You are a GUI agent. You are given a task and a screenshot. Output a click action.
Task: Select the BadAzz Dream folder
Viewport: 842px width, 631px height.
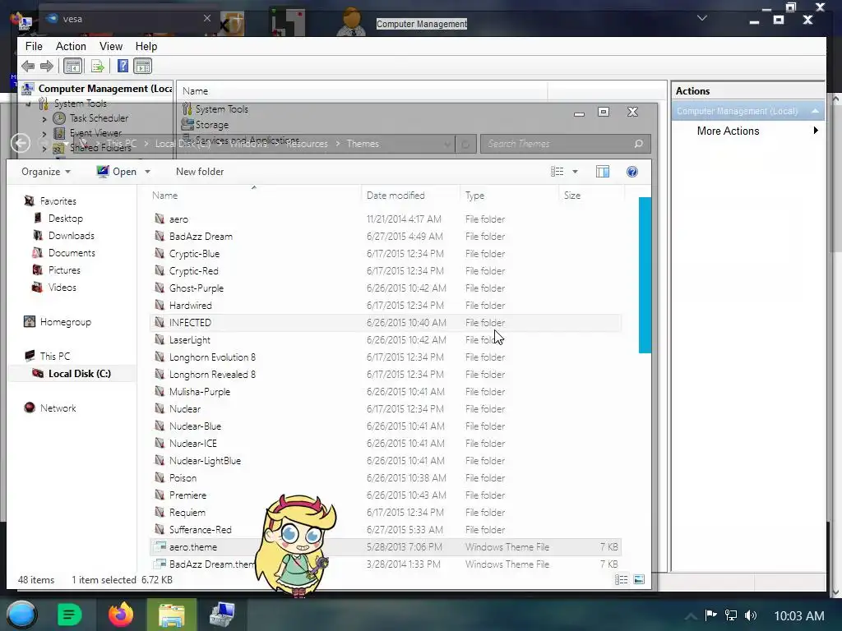[x=201, y=236]
